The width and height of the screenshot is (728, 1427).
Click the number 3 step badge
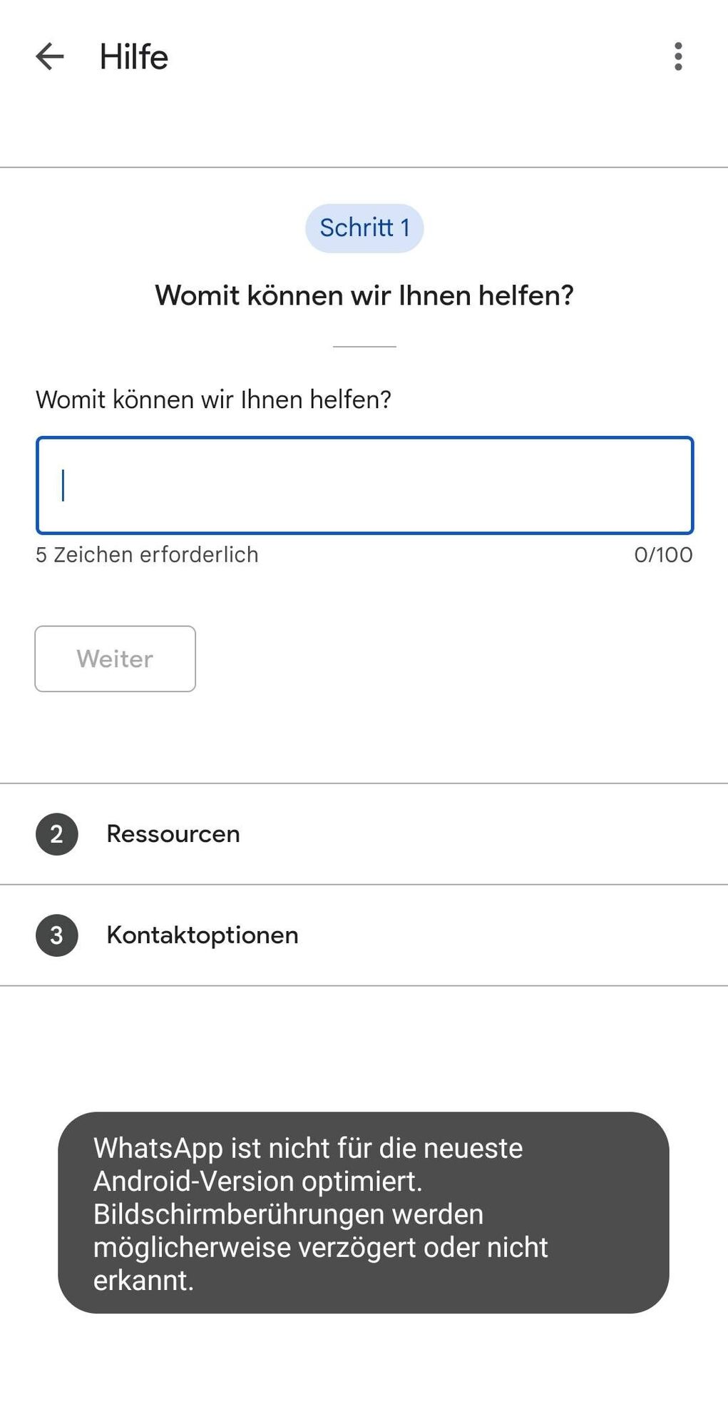tap(57, 935)
